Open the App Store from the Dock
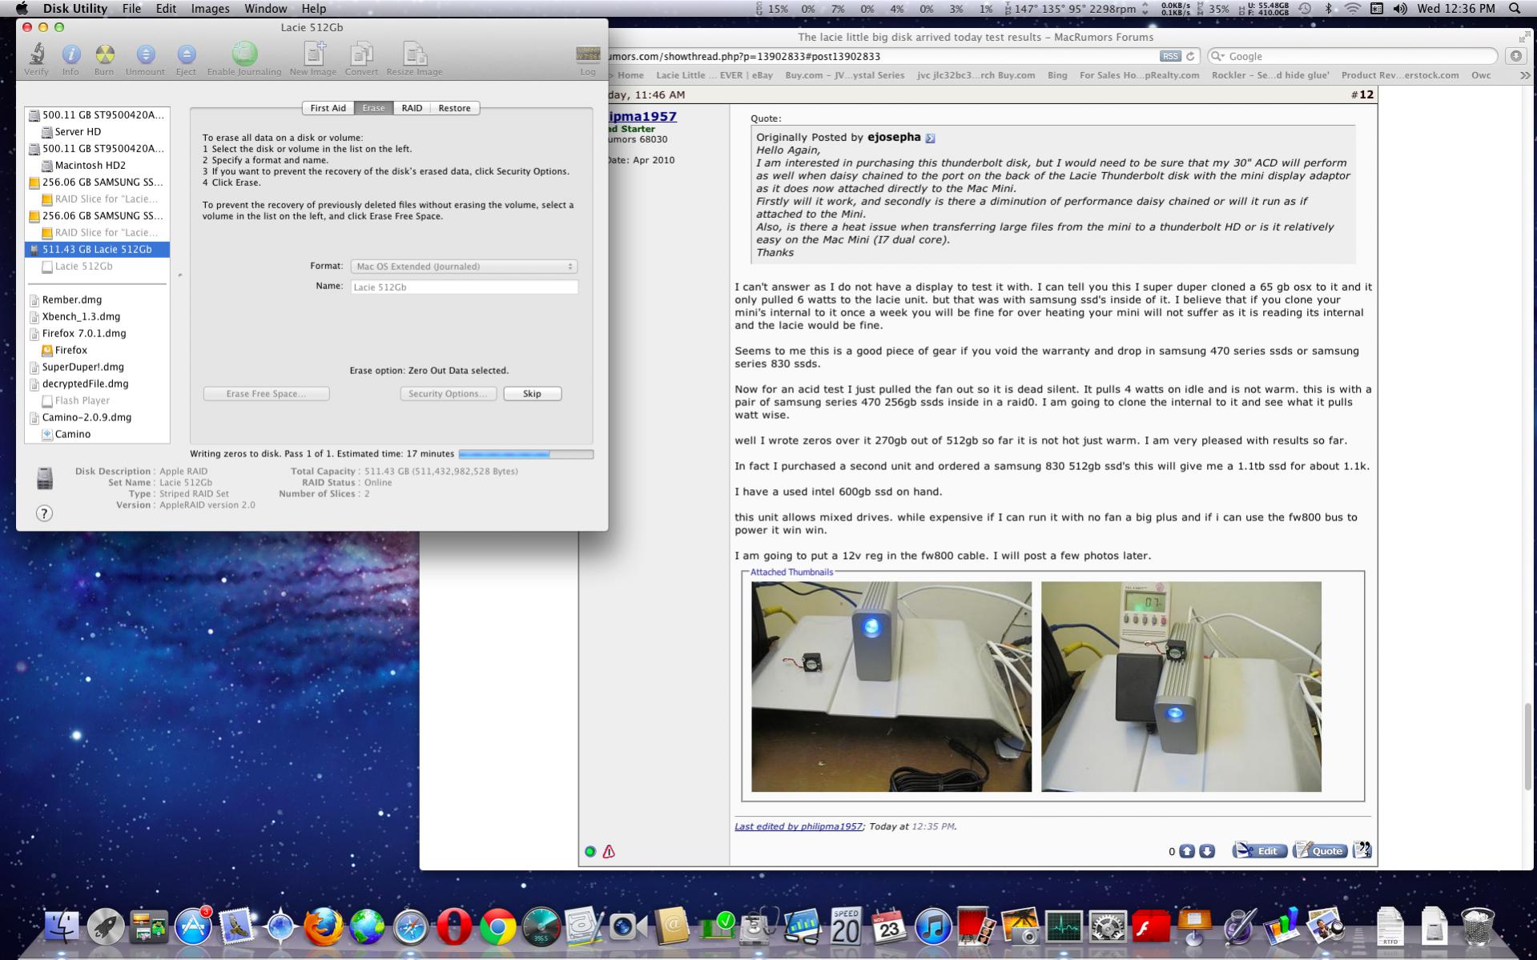 (193, 927)
